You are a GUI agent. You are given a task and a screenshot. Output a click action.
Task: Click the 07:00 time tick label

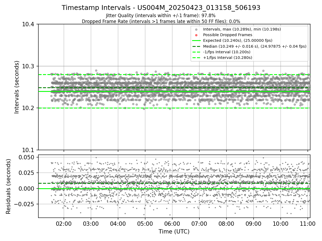point(199,223)
